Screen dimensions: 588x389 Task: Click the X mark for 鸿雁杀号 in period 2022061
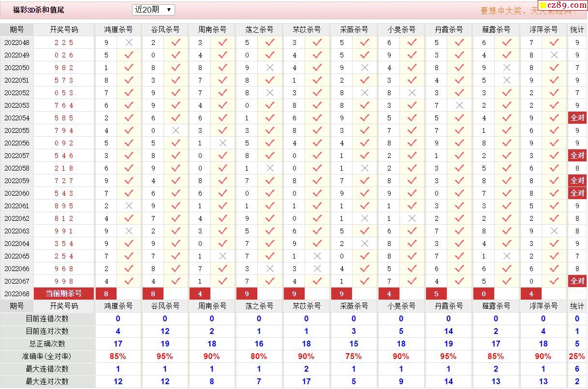[129, 206]
